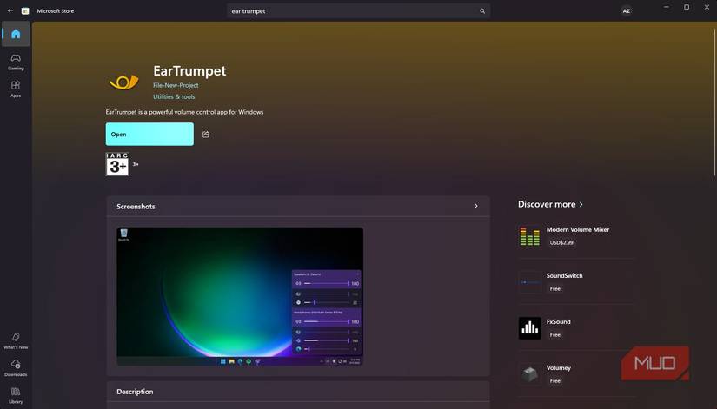
Task: Click the Free tag under FxSound
Action: [555, 335]
